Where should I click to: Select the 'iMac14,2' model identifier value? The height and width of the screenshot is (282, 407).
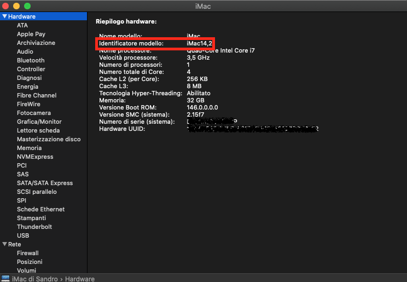click(x=199, y=43)
